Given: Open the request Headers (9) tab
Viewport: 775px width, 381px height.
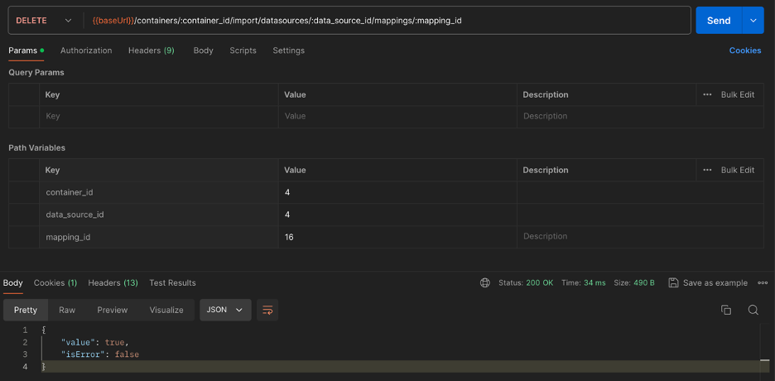Looking at the screenshot, I should point(151,51).
